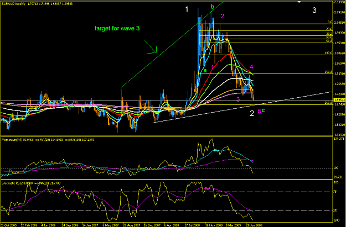The image size is (346, 227).
Task: Click the Fibonacci 261.8 level label
Action: (x=329, y=103)
